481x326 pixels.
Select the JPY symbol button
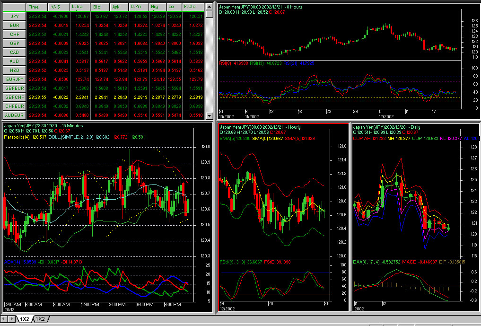click(14, 16)
